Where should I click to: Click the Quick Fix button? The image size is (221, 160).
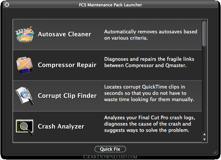(110, 149)
